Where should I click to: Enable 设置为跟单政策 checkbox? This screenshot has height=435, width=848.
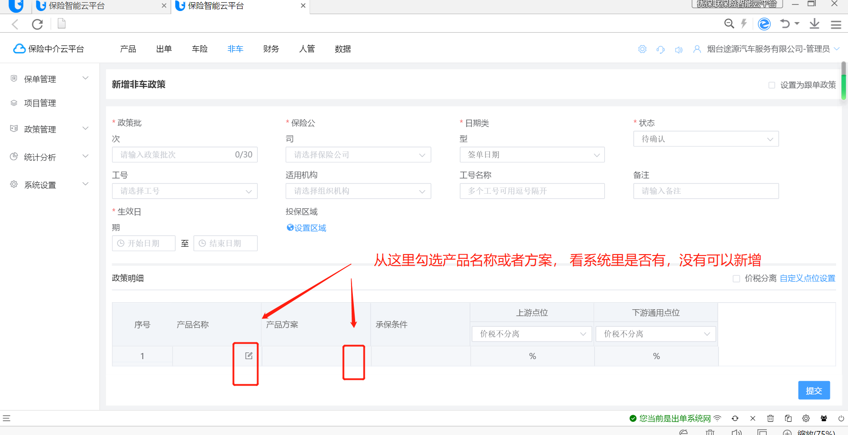[772, 85]
